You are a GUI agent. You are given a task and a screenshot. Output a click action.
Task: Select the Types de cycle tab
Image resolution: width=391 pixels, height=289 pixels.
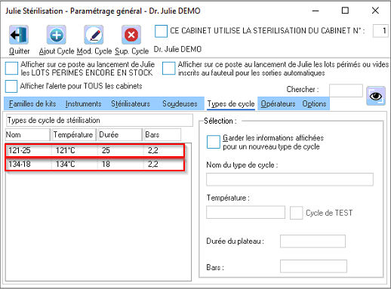(x=231, y=103)
